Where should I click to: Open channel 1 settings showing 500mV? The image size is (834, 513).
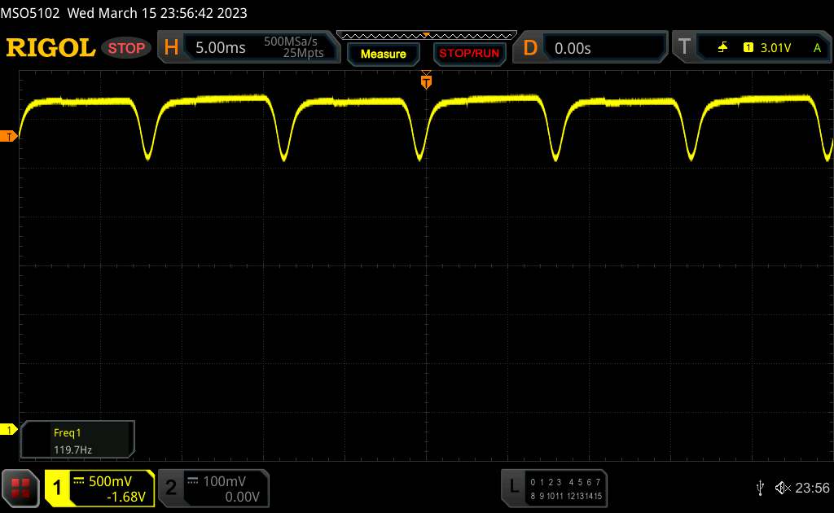click(x=100, y=489)
